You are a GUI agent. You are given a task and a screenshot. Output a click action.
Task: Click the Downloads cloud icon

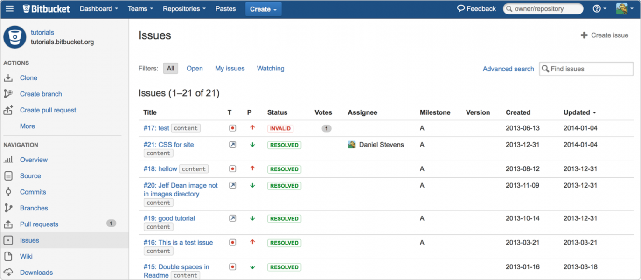8,273
